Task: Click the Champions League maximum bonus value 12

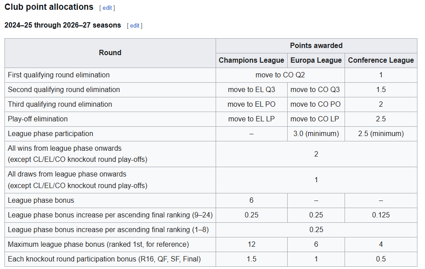Action: tap(251, 244)
